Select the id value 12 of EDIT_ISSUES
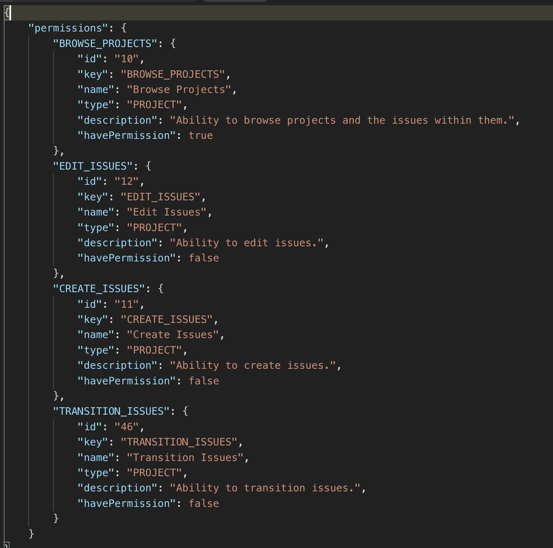Viewport: 553px width, 548px height. tap(126, 181)
